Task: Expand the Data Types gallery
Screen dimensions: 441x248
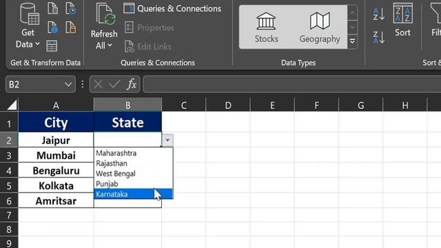Action: [352, 41]
